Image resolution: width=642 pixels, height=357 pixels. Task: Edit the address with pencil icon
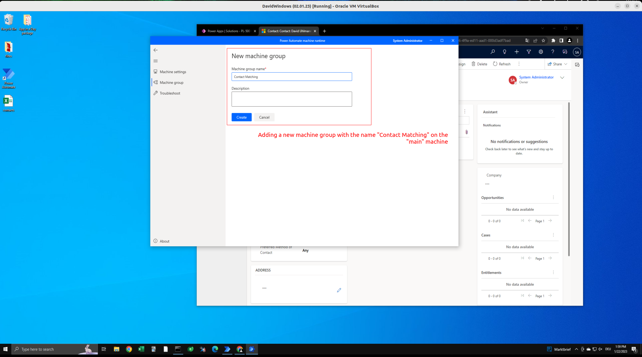click(339, 290)
